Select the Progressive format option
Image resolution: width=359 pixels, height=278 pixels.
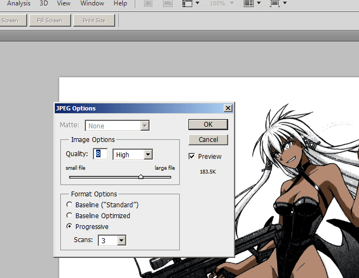click(x=69, y=226)
